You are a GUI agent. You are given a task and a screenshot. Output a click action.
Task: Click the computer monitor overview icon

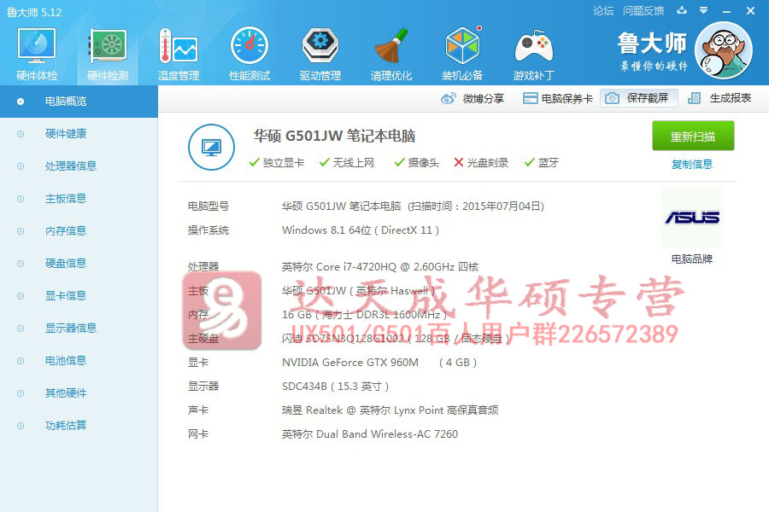pyautogui.click(x=211, y=147)
